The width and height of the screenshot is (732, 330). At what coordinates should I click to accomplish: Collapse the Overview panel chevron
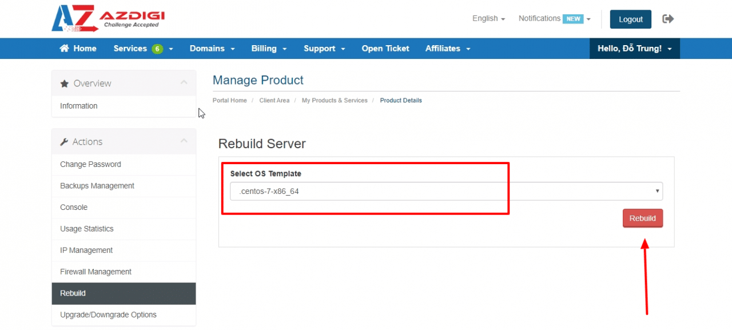point(184,83)
